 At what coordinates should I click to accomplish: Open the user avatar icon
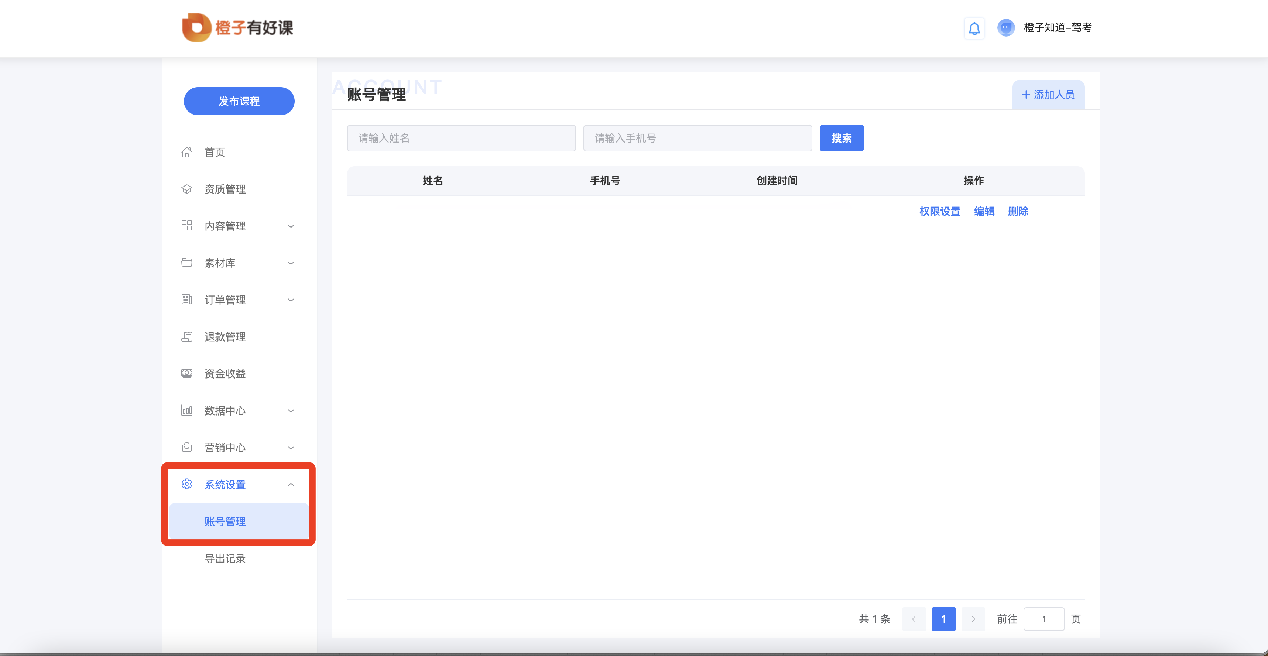pos(1005,28)
